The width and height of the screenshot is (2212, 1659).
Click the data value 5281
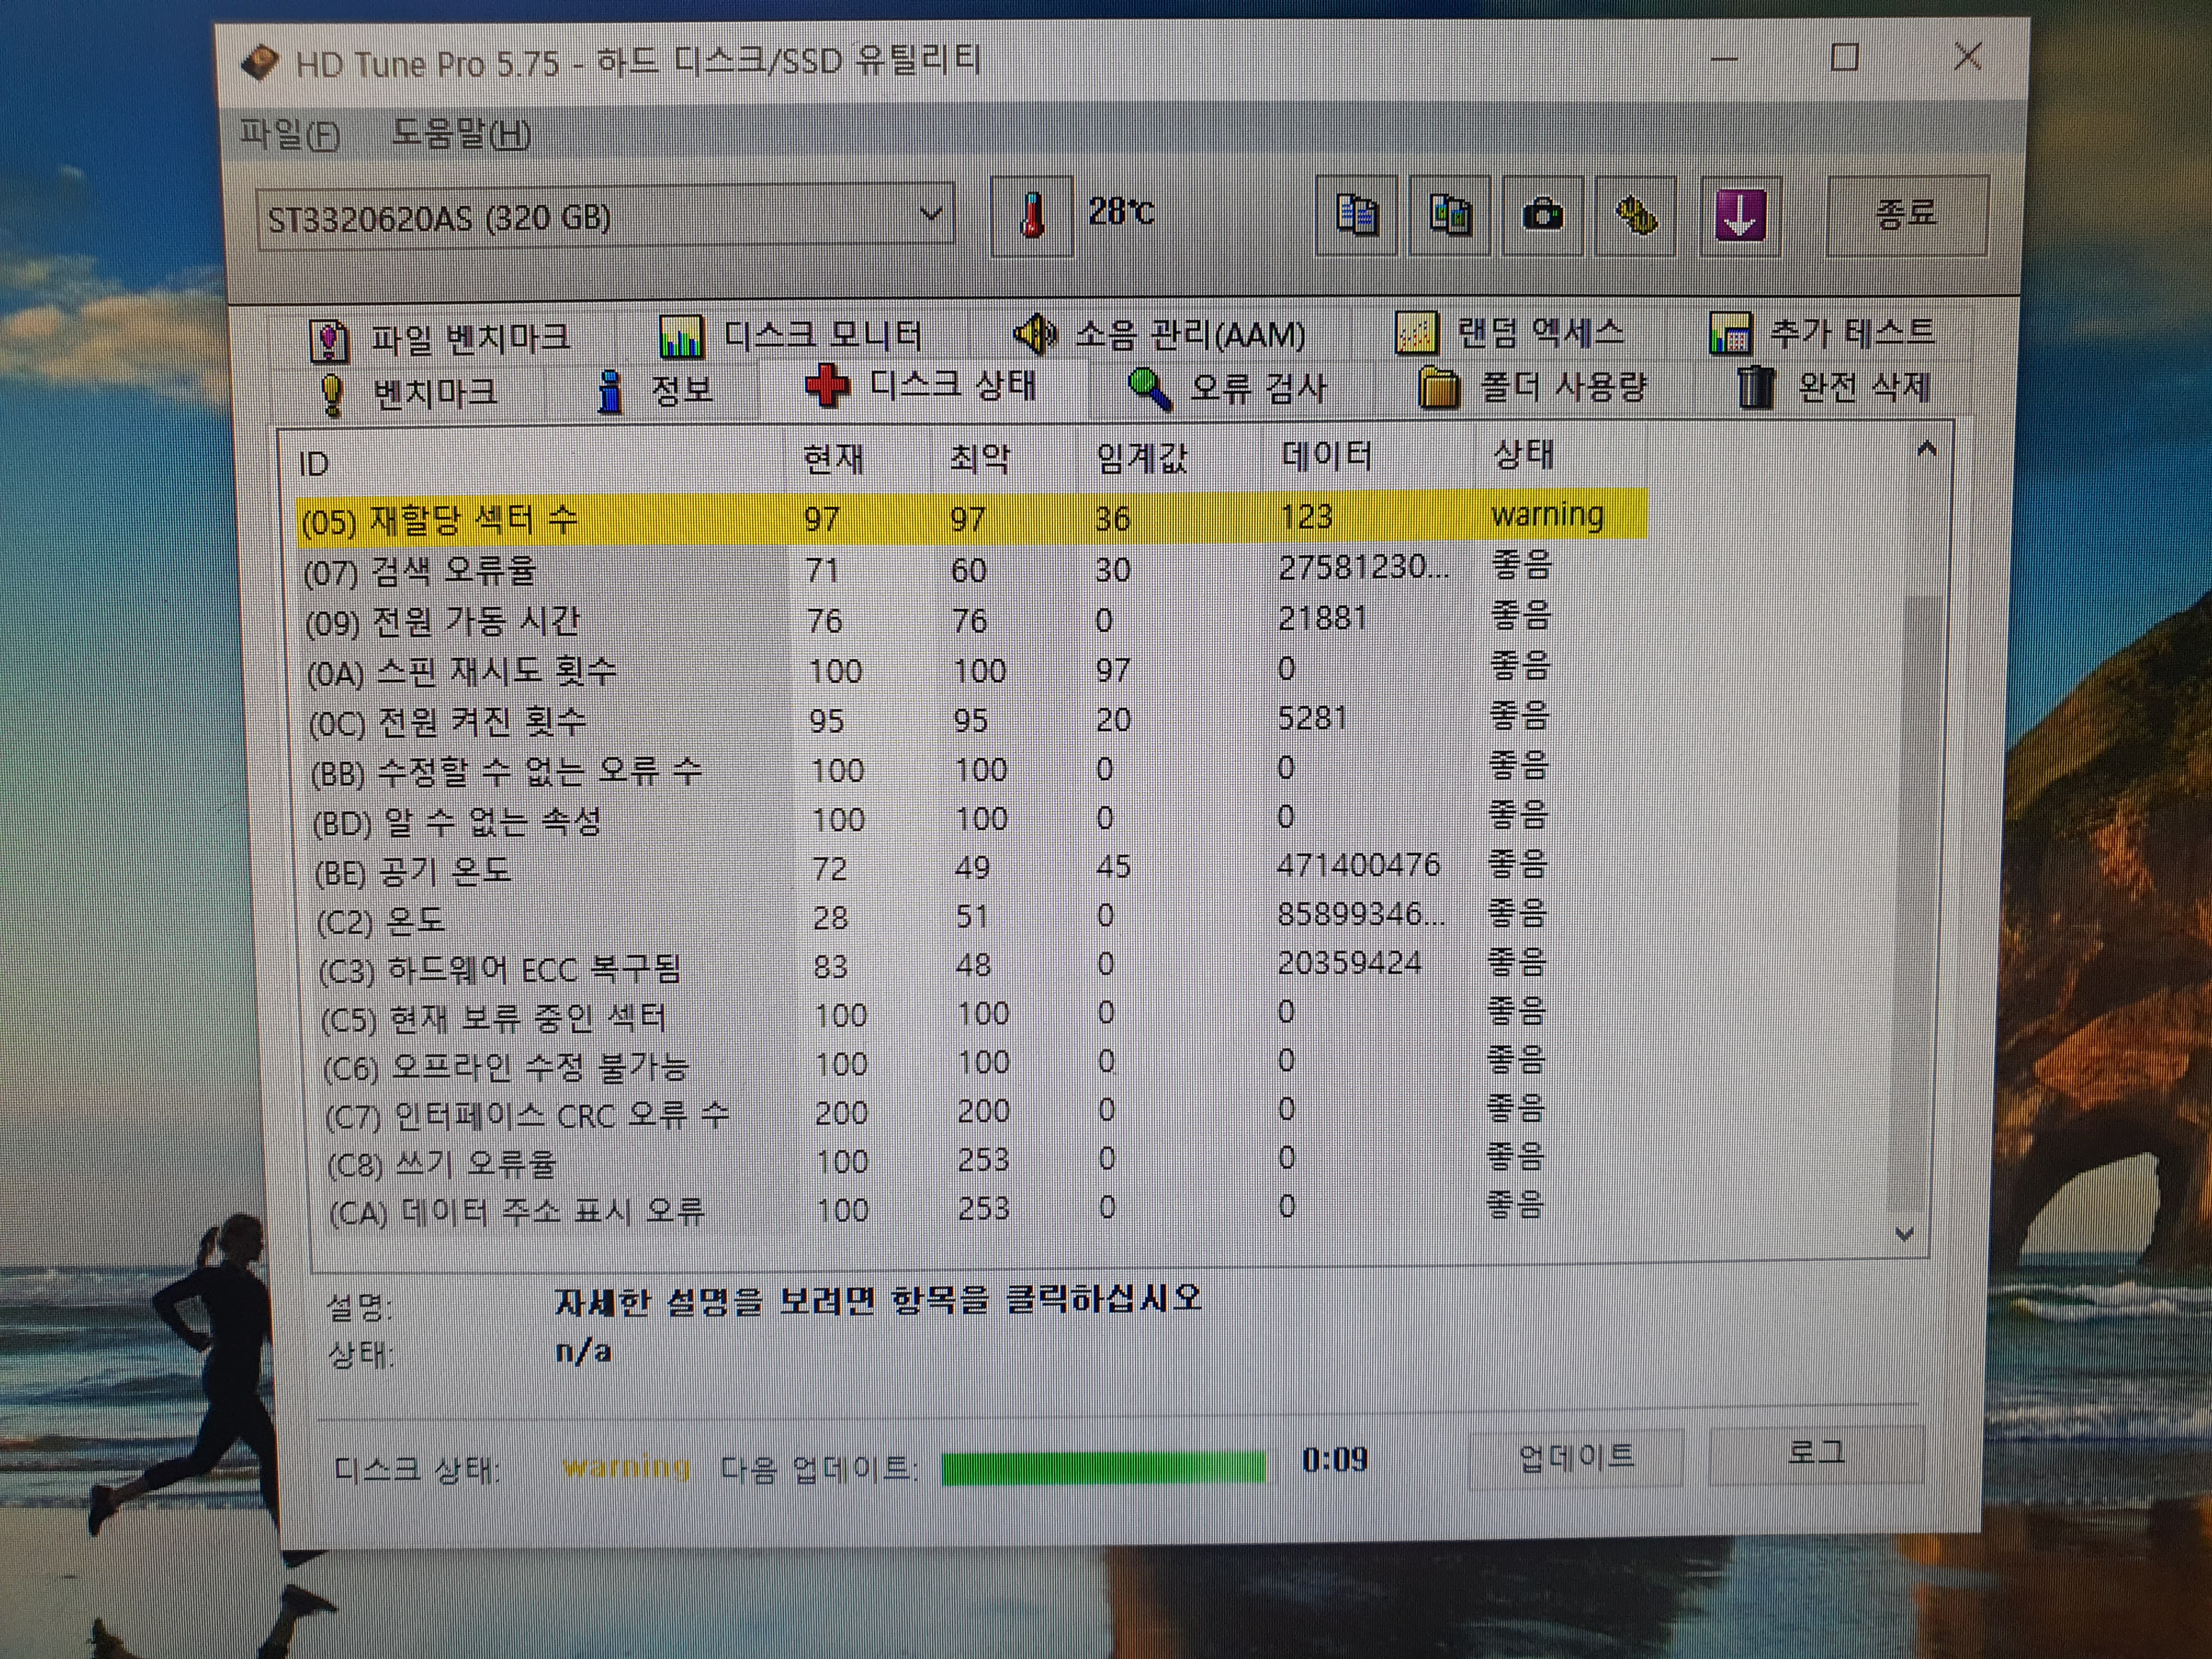[1312, 718]
